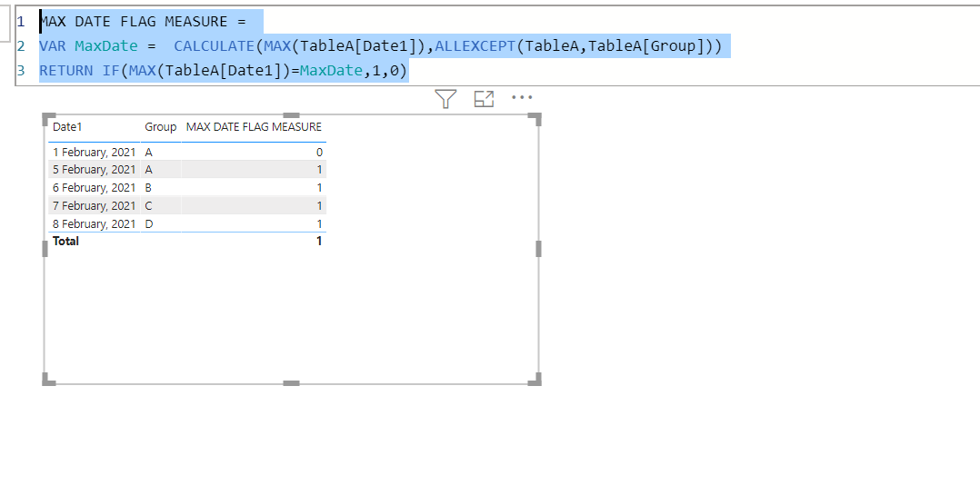Click the right-middle resize handle of visual
980x485 pixels.
[x=538, y=249]
